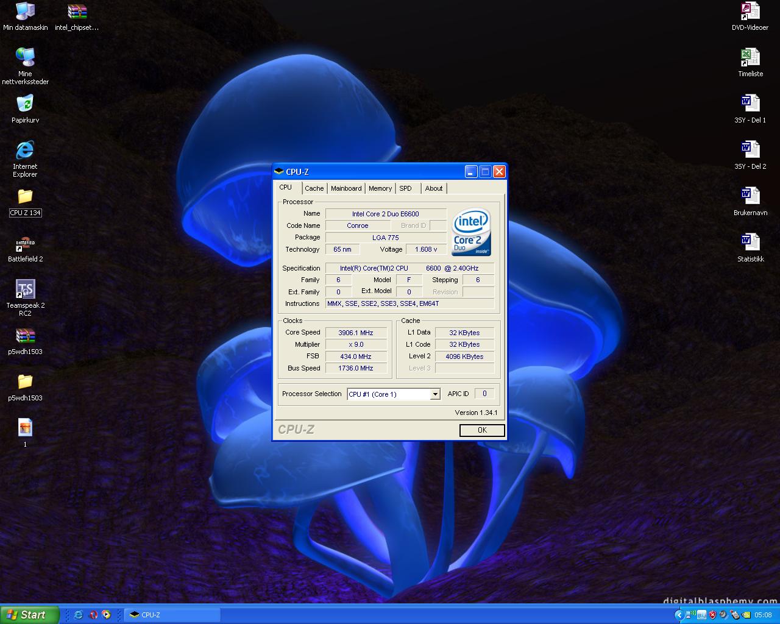The image size is (780, 624).
Task: Expand hidden system tray icons
Action: [679, 615]
